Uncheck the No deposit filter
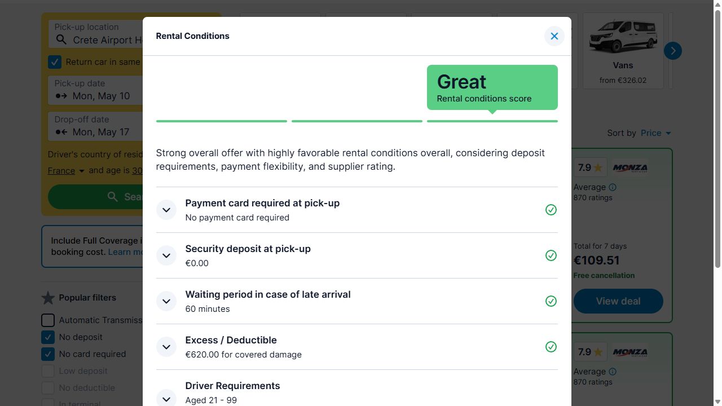This screenshot has height=406, width=722. pyautogui.click(x=48, y=337)
